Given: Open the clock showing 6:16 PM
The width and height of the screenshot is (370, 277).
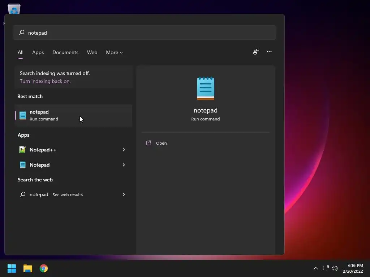Looking at the screenshot, I should [356, 265].
